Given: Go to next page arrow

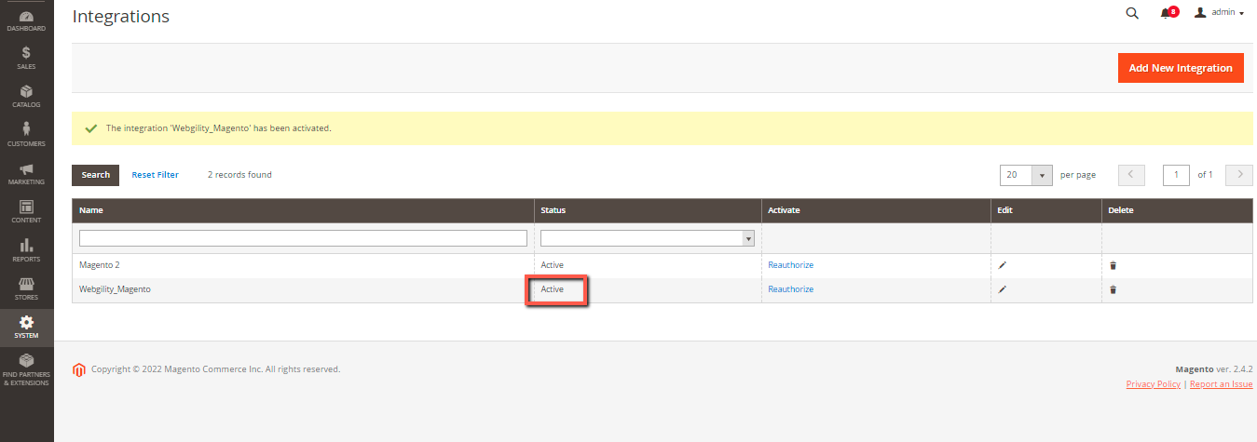Looking at the screenshot, I should pos(1239,175).
